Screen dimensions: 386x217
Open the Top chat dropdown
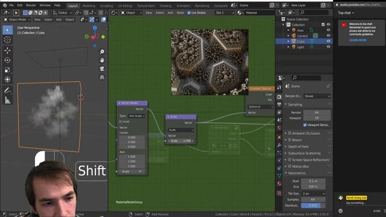(x=346, y=13)
